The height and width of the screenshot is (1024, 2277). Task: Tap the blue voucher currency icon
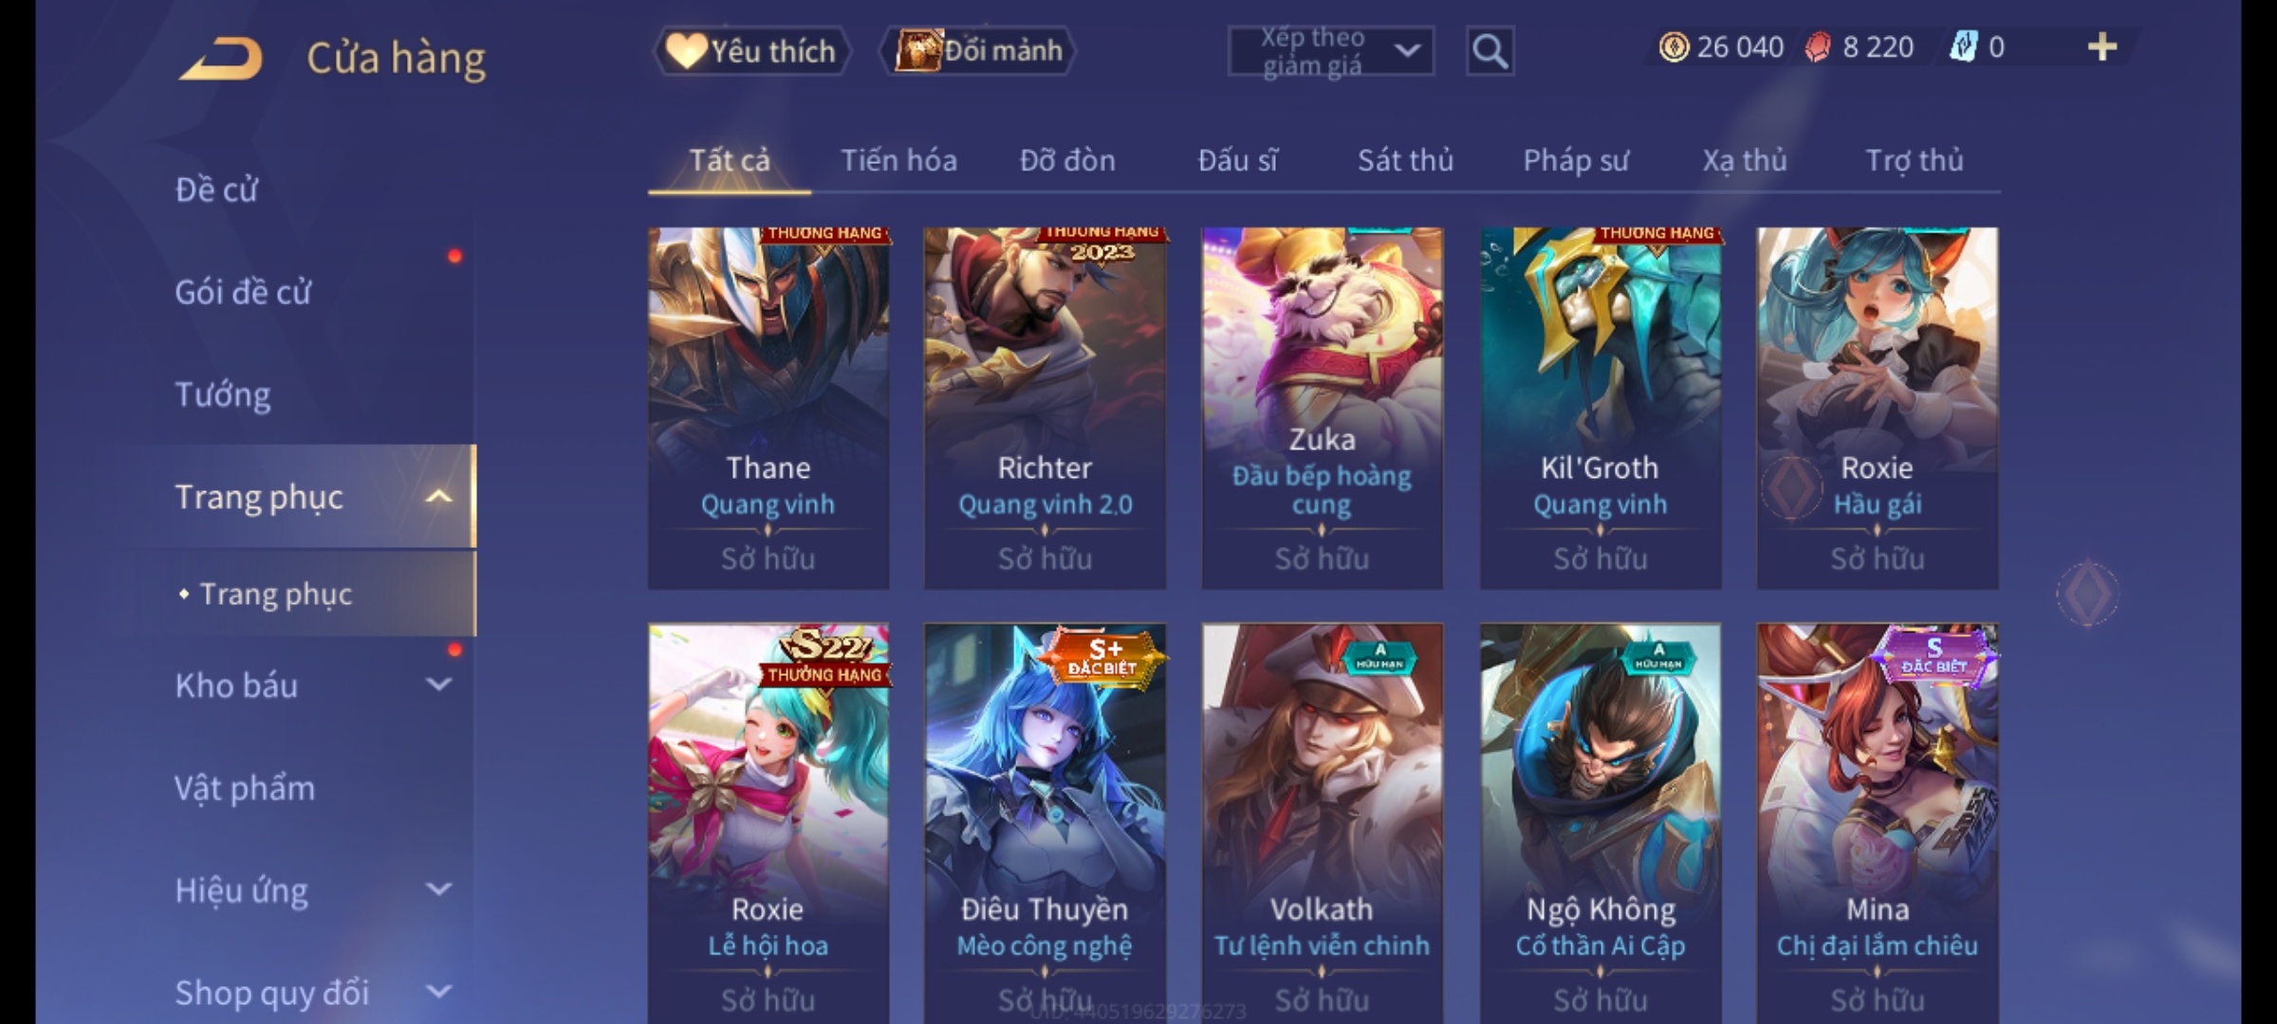click(1963, 47)
